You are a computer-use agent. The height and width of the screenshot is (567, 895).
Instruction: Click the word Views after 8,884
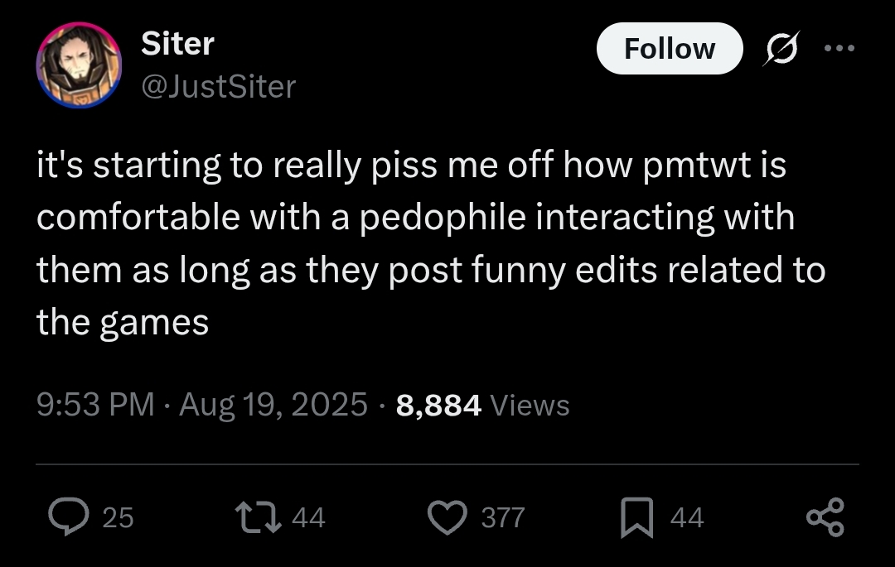[x=530, y=406]
